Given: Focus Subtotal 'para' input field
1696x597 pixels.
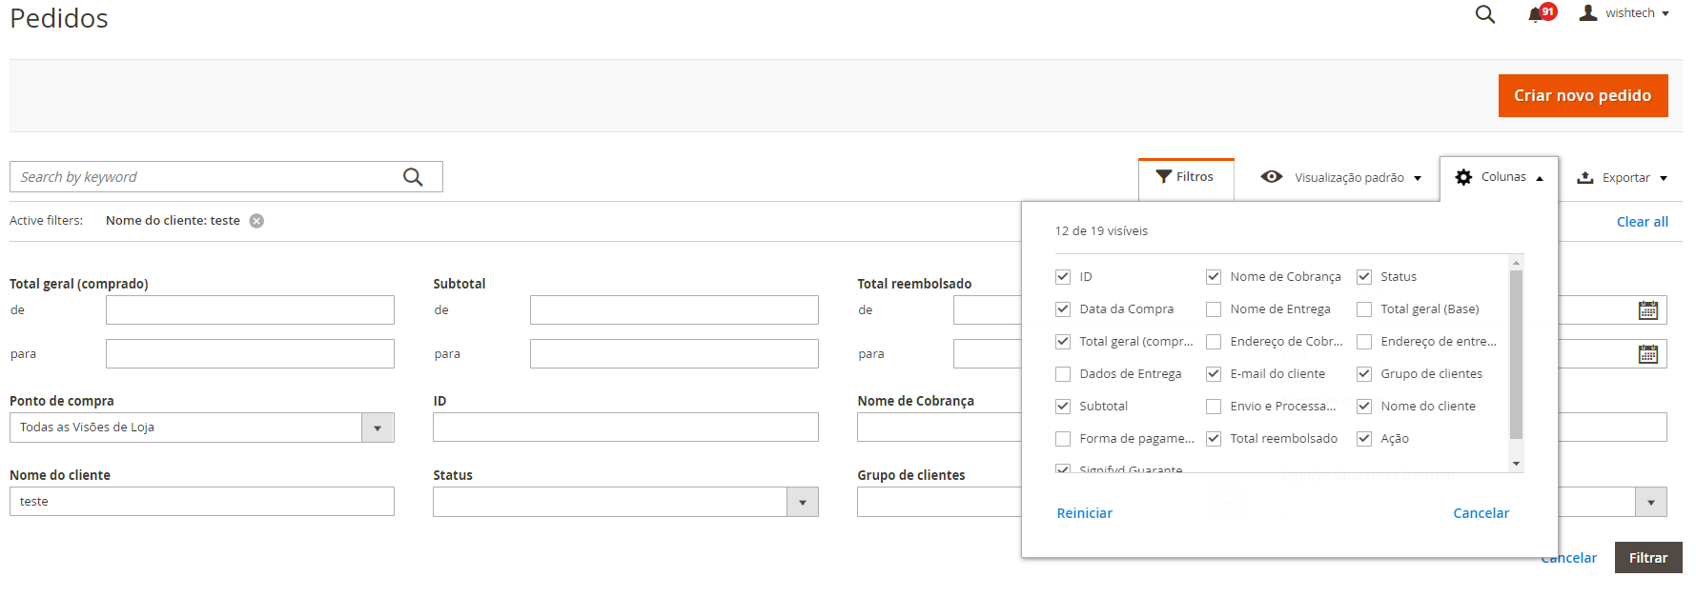Looking at the screenshot, I should point(674,353).
